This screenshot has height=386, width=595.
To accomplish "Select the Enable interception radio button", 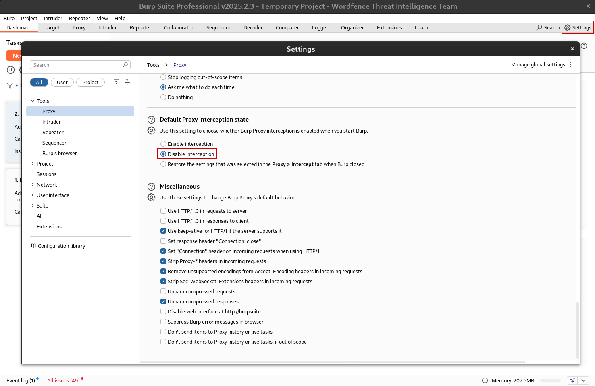I will [163, 144].
